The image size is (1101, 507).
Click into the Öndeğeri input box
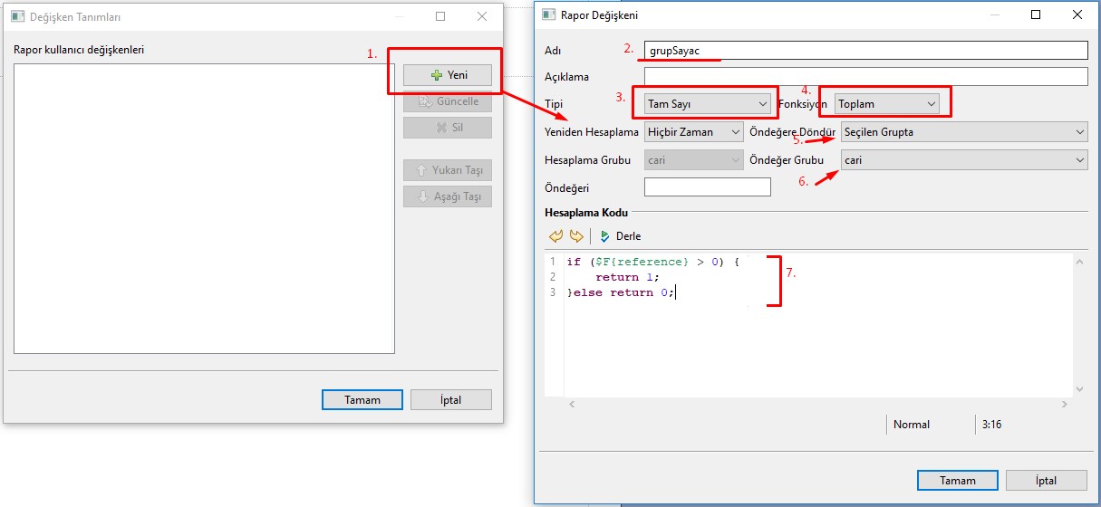(x=707, y=187)
